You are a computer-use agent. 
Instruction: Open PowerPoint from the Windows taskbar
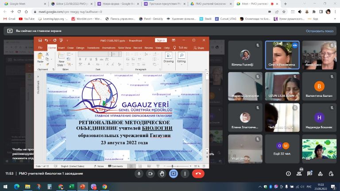(82, 187)
